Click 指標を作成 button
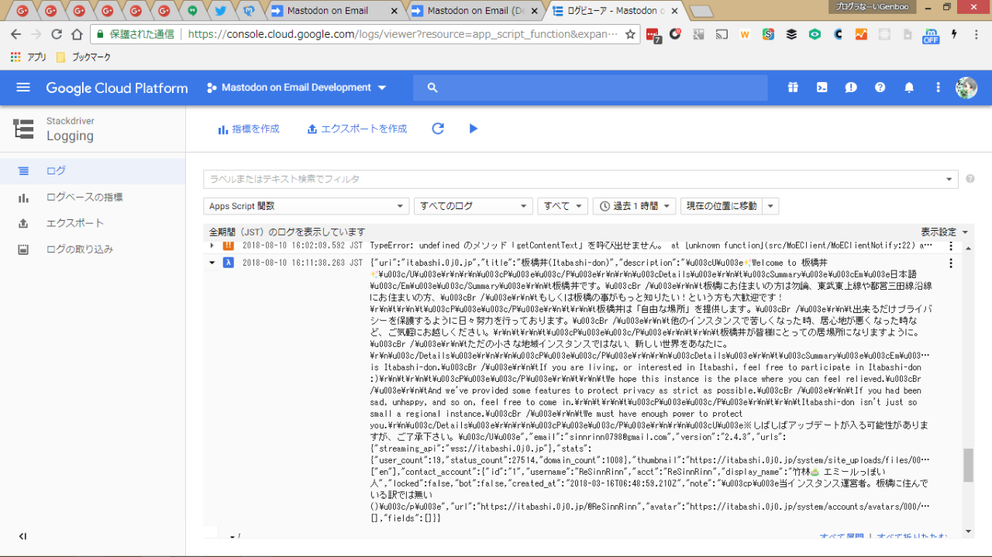Viewport: 992px width, 557px height. [x=248, y=129]
